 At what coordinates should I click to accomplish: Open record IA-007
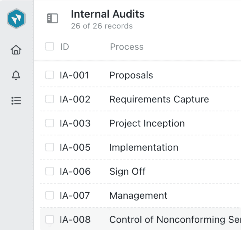coord(75,195)
